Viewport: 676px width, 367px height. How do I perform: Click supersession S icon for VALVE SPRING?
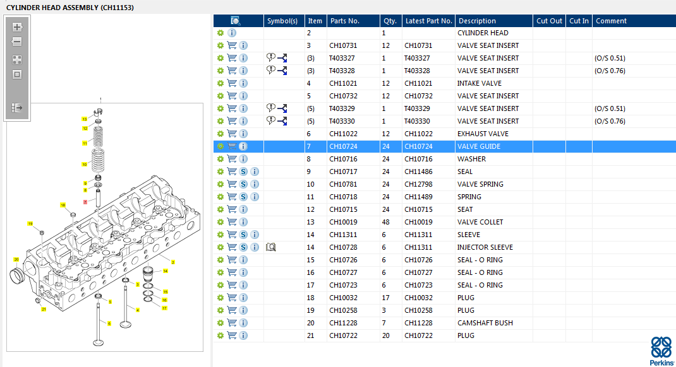[x=244, y=184]
